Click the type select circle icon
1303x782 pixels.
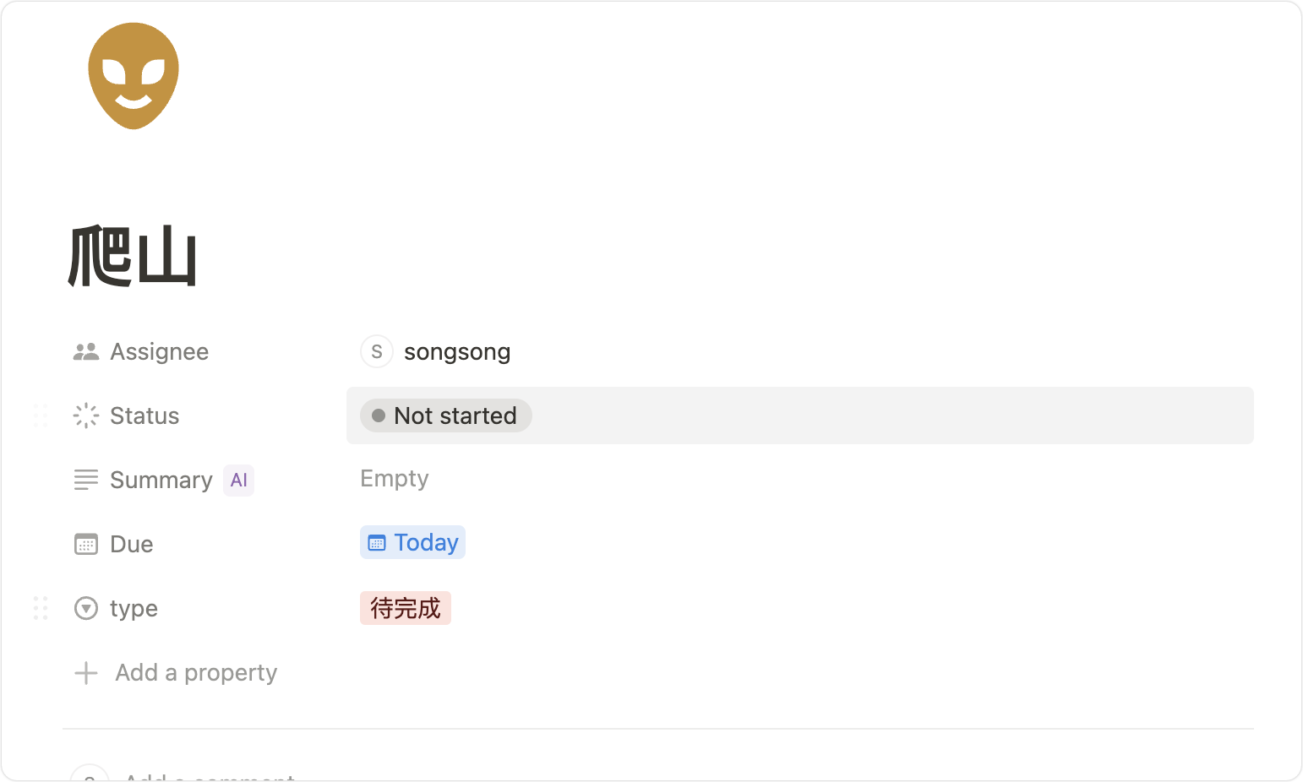point(85,608)
